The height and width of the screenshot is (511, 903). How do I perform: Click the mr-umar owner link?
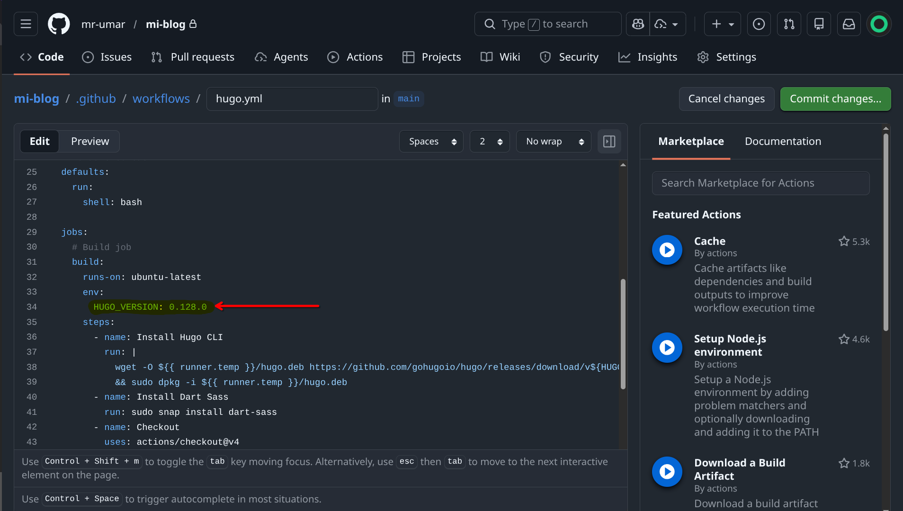[103, 24]
